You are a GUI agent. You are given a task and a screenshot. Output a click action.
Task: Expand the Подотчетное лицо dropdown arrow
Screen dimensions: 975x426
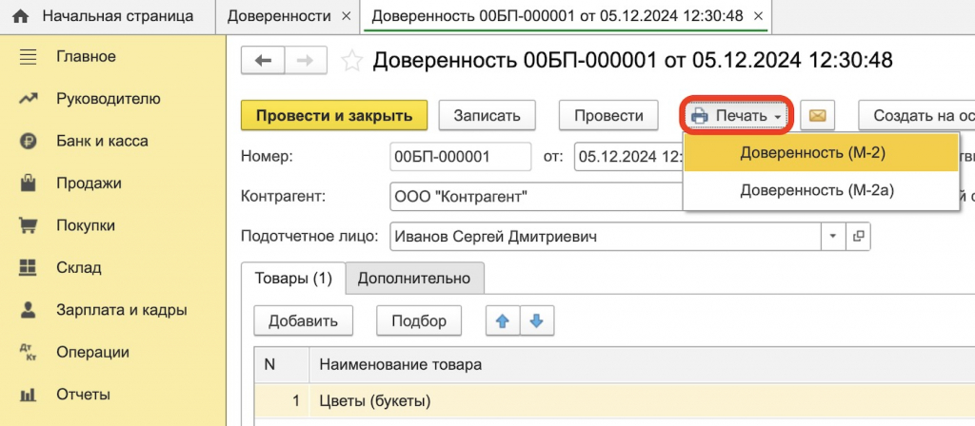[x=833, y=237]
